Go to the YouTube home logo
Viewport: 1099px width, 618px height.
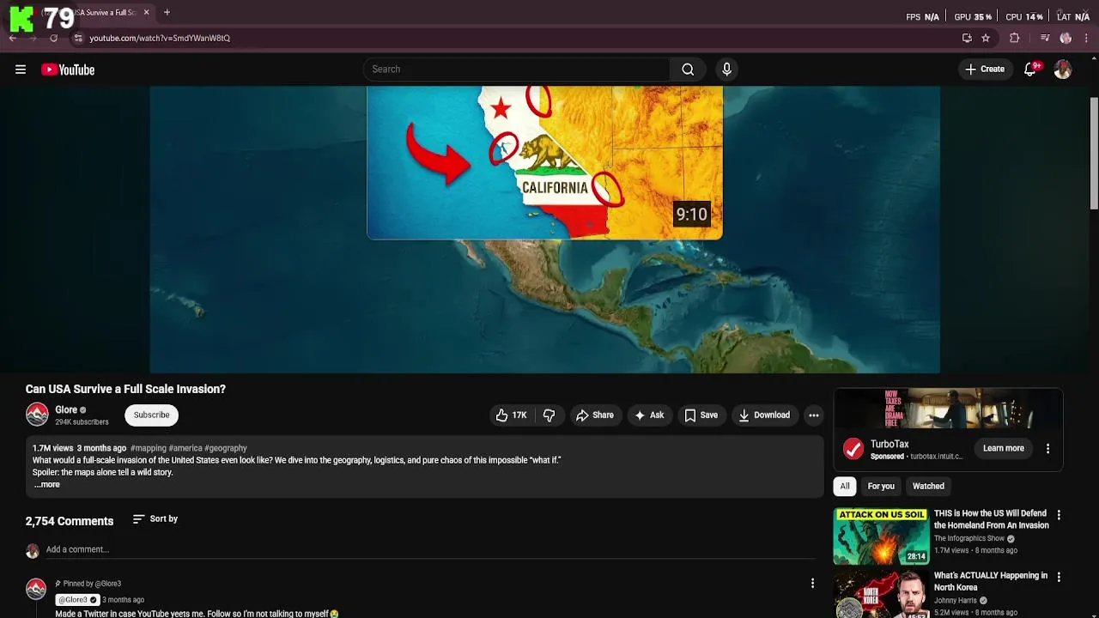68,70
